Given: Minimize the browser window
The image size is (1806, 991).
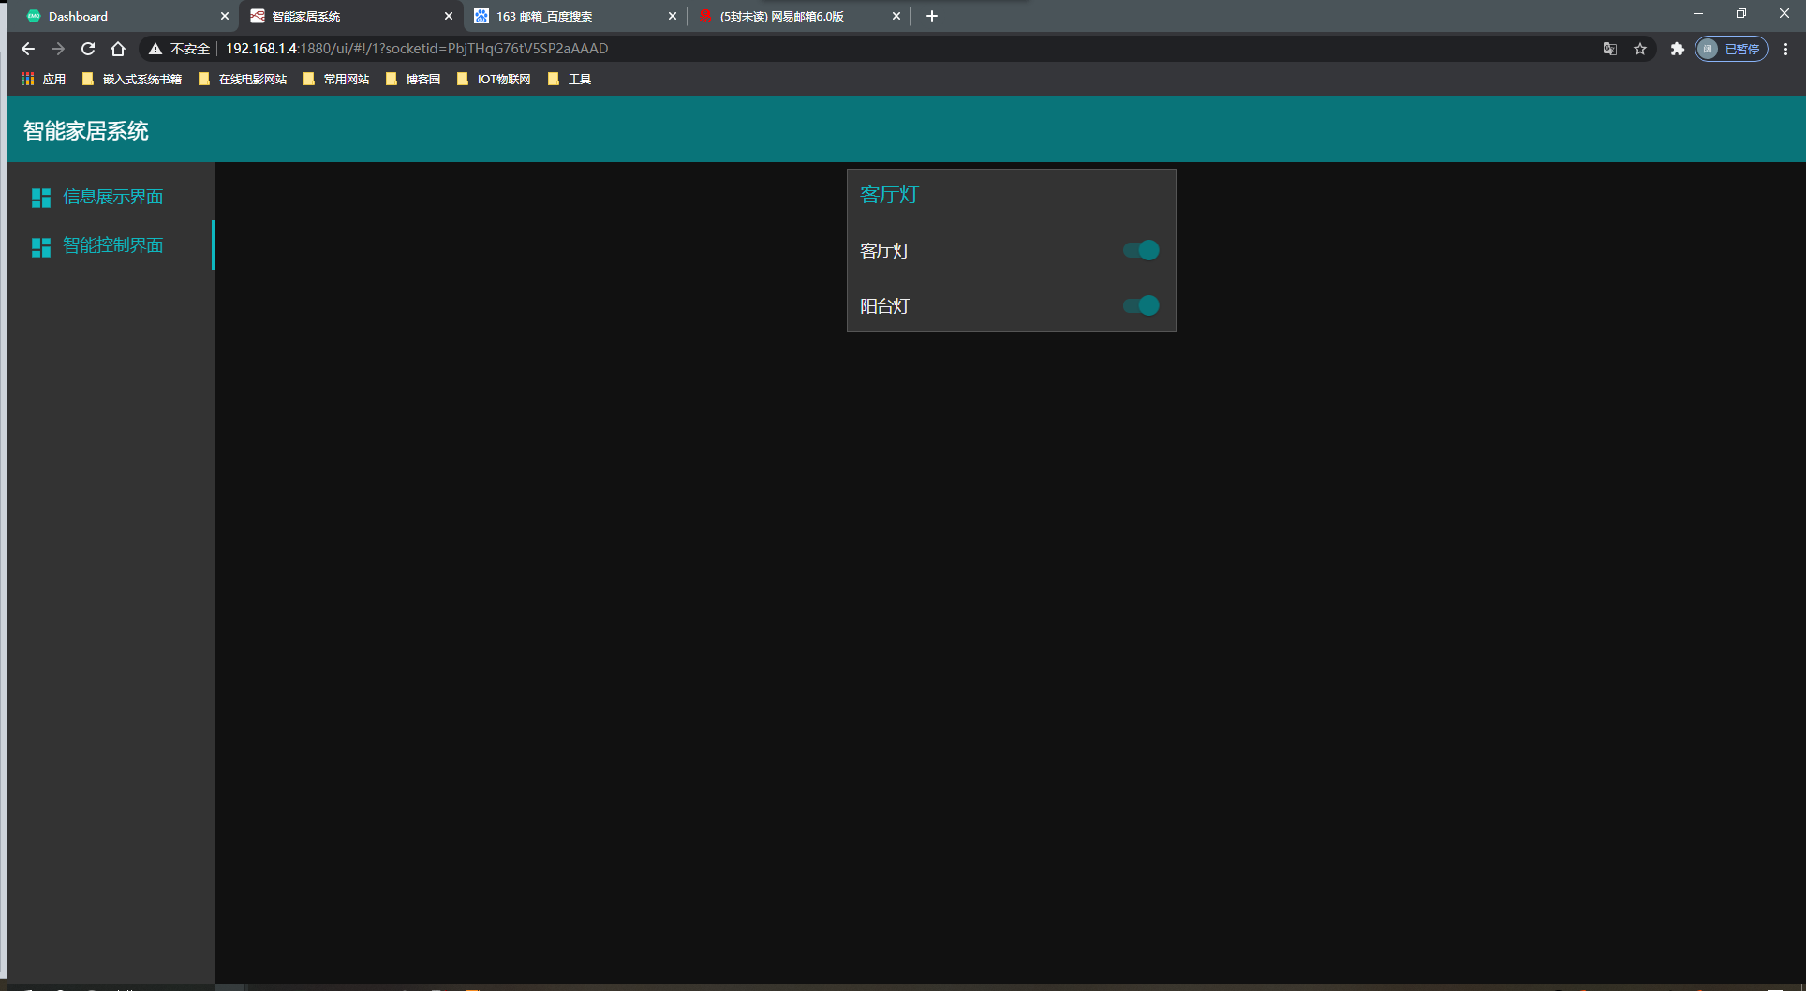Looking at the screenshot, I should click(1698, 14).
